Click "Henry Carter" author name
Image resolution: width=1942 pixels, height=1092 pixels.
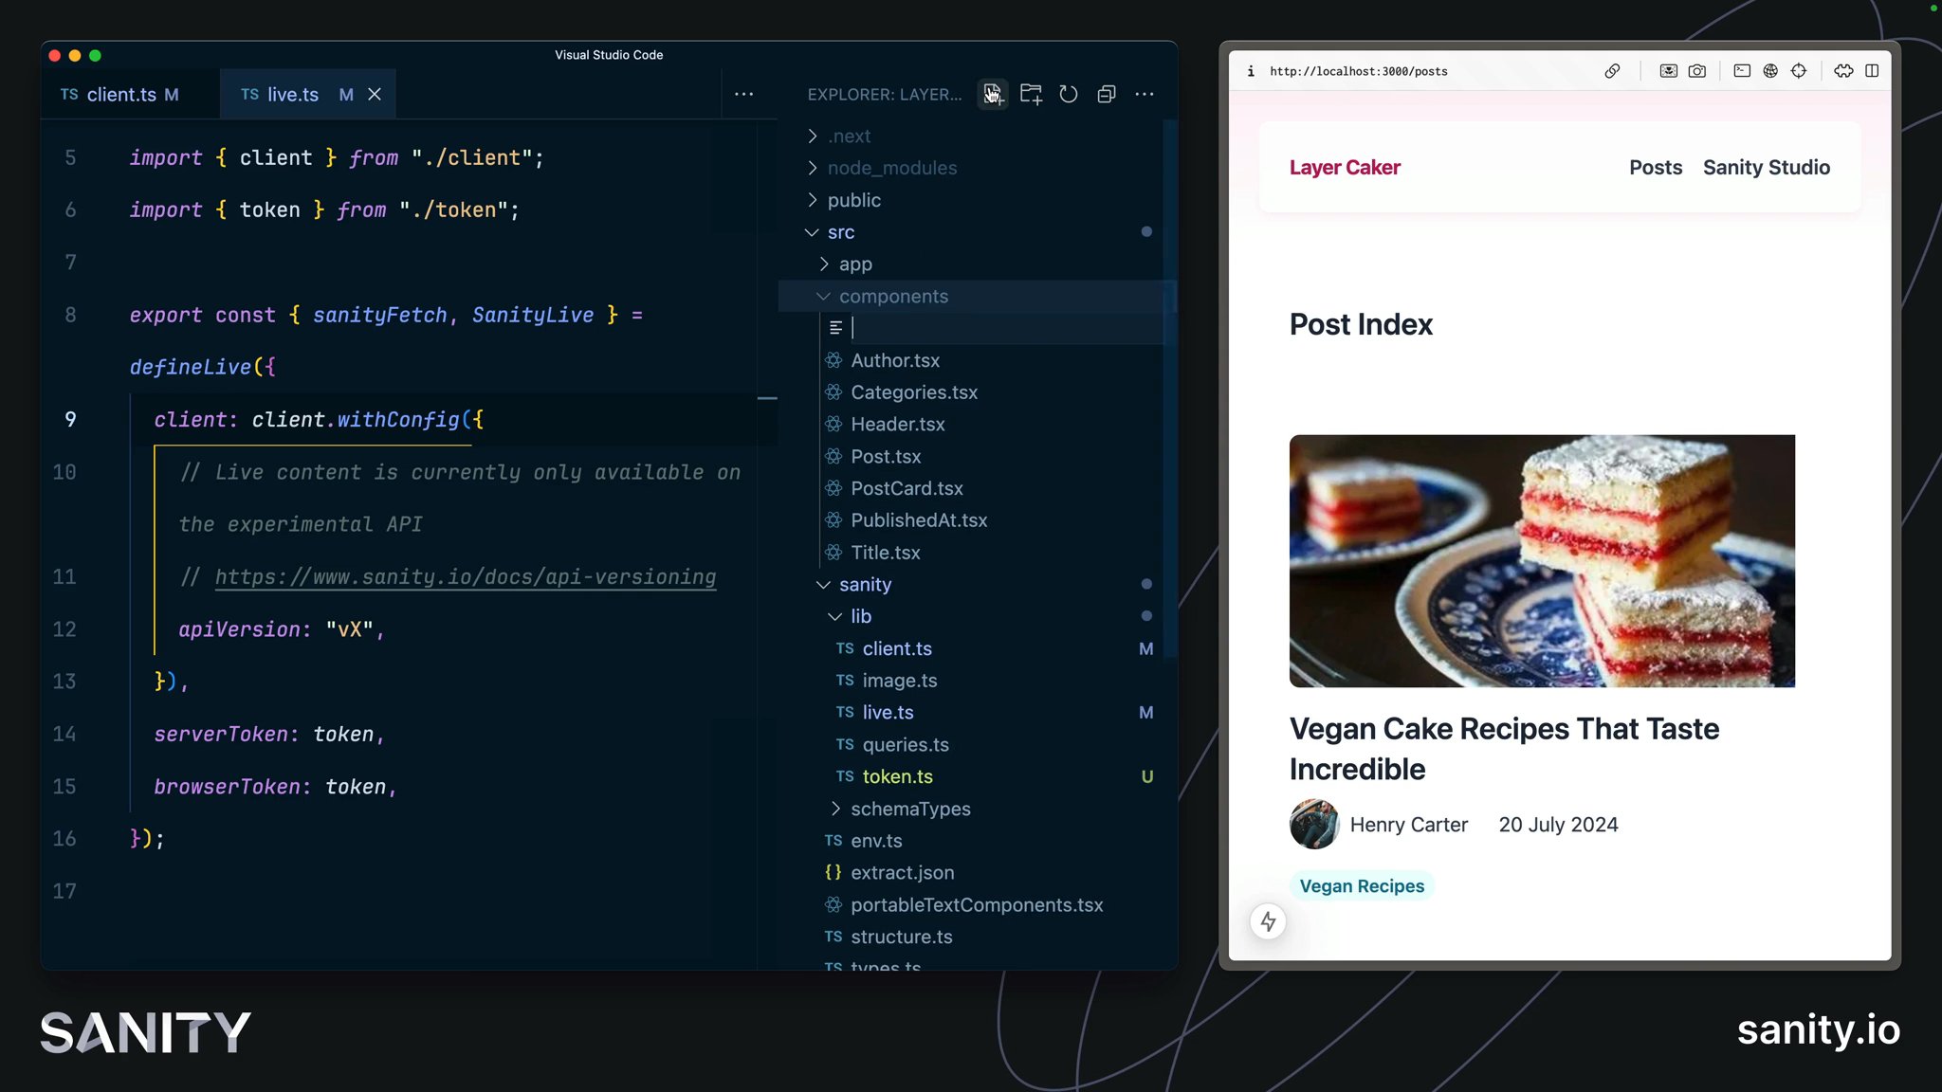point(1408,825)
